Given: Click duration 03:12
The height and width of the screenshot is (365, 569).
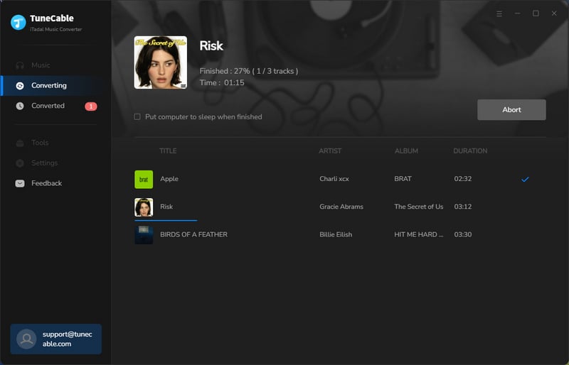Looking at the screenshot, I should click(463, 207).
